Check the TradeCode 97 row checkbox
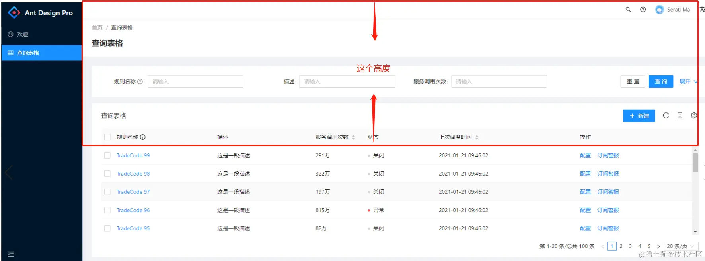 [107, 192]
